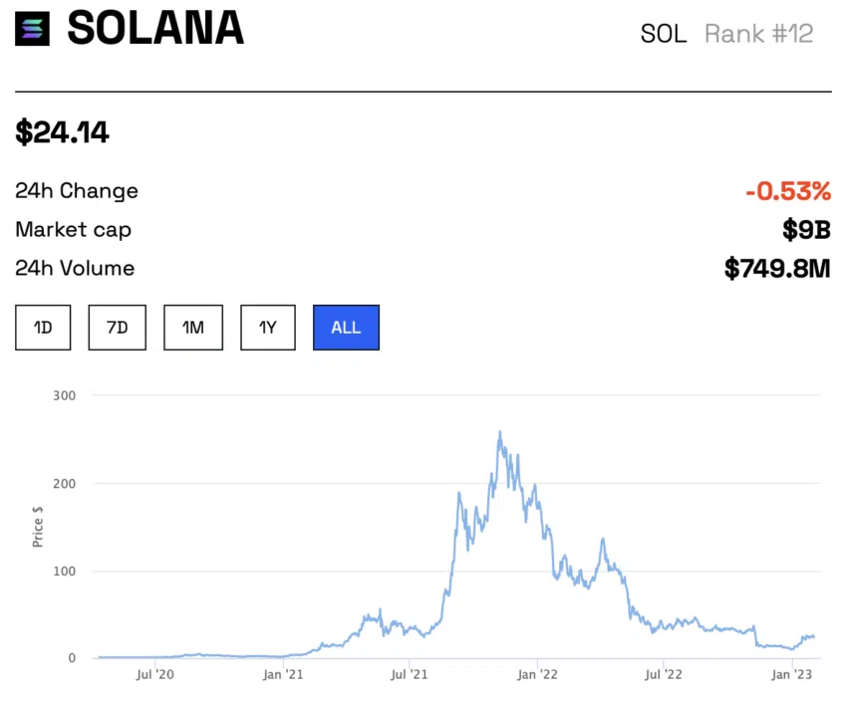Click the SOLANA heading
This screenshot has height=701, width=847.
[155, 29]
